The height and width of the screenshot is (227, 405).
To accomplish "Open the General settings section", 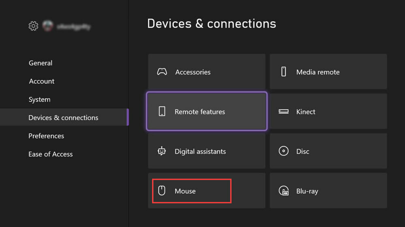I will 40,63.
